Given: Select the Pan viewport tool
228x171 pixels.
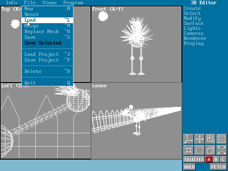Looking at the screenshot, I should [199, 139].
